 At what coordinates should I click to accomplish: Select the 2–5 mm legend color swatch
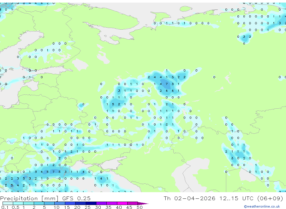click(x=39, y=203)
